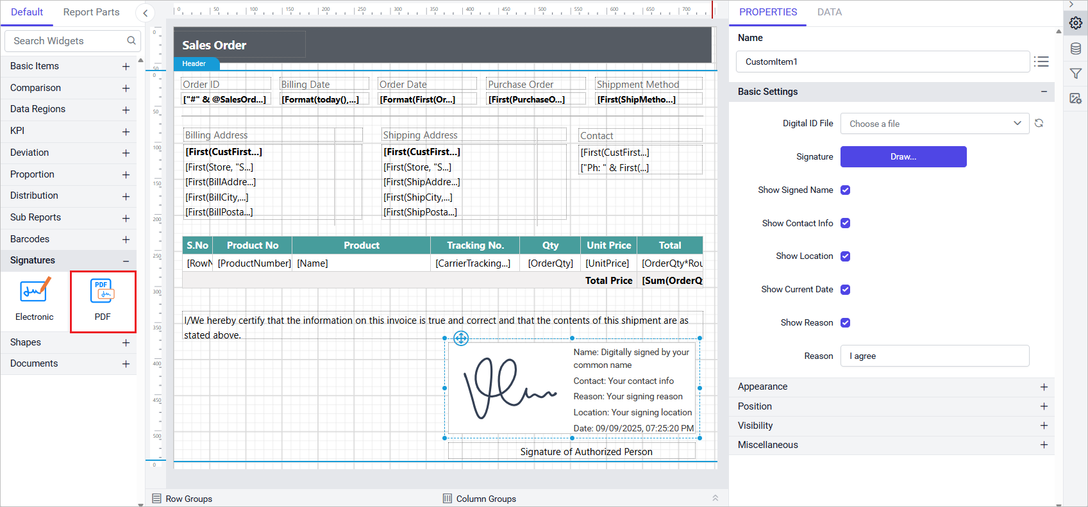The width and height of the screenshot is (1088, 507).
Task: Click the move handle on signature item
Action: pyautogui.click(x=461, y=338)
